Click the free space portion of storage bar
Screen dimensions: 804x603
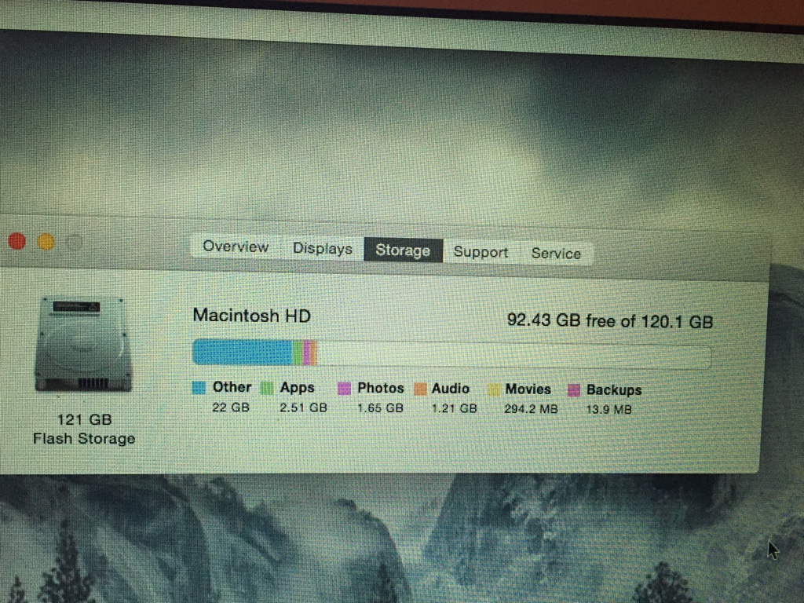[514, 356]
